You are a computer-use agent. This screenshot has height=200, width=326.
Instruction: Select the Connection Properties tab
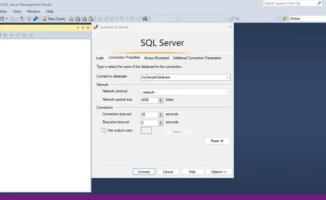pyautogui.click(x=124, y=57)
